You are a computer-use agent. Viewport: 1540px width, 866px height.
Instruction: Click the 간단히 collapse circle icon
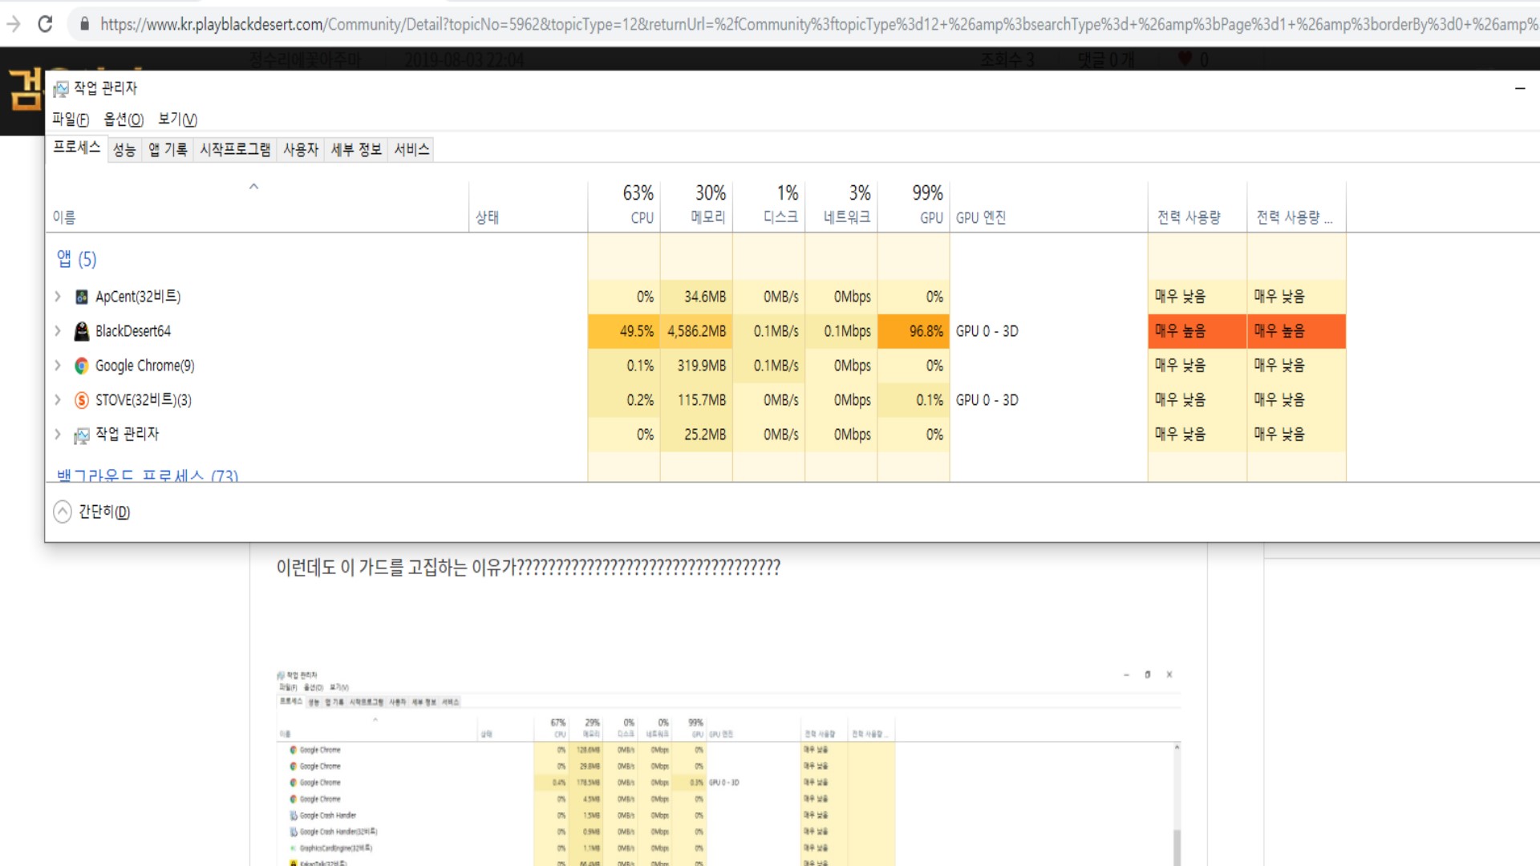pos(63,512)
